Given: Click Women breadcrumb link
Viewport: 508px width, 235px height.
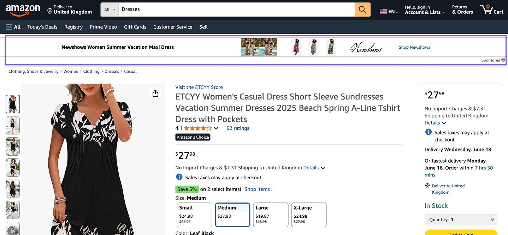Looking at the screenshot, I should (x=71, y=71).
